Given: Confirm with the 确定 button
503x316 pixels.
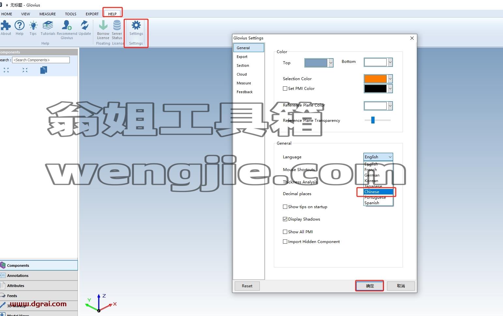Looking at the screenshot, I should tap(370, 286).
